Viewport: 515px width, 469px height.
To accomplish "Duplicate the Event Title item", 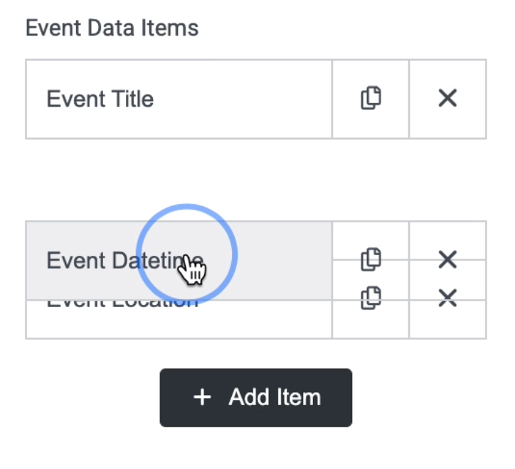I will click(x=371, y=99).
